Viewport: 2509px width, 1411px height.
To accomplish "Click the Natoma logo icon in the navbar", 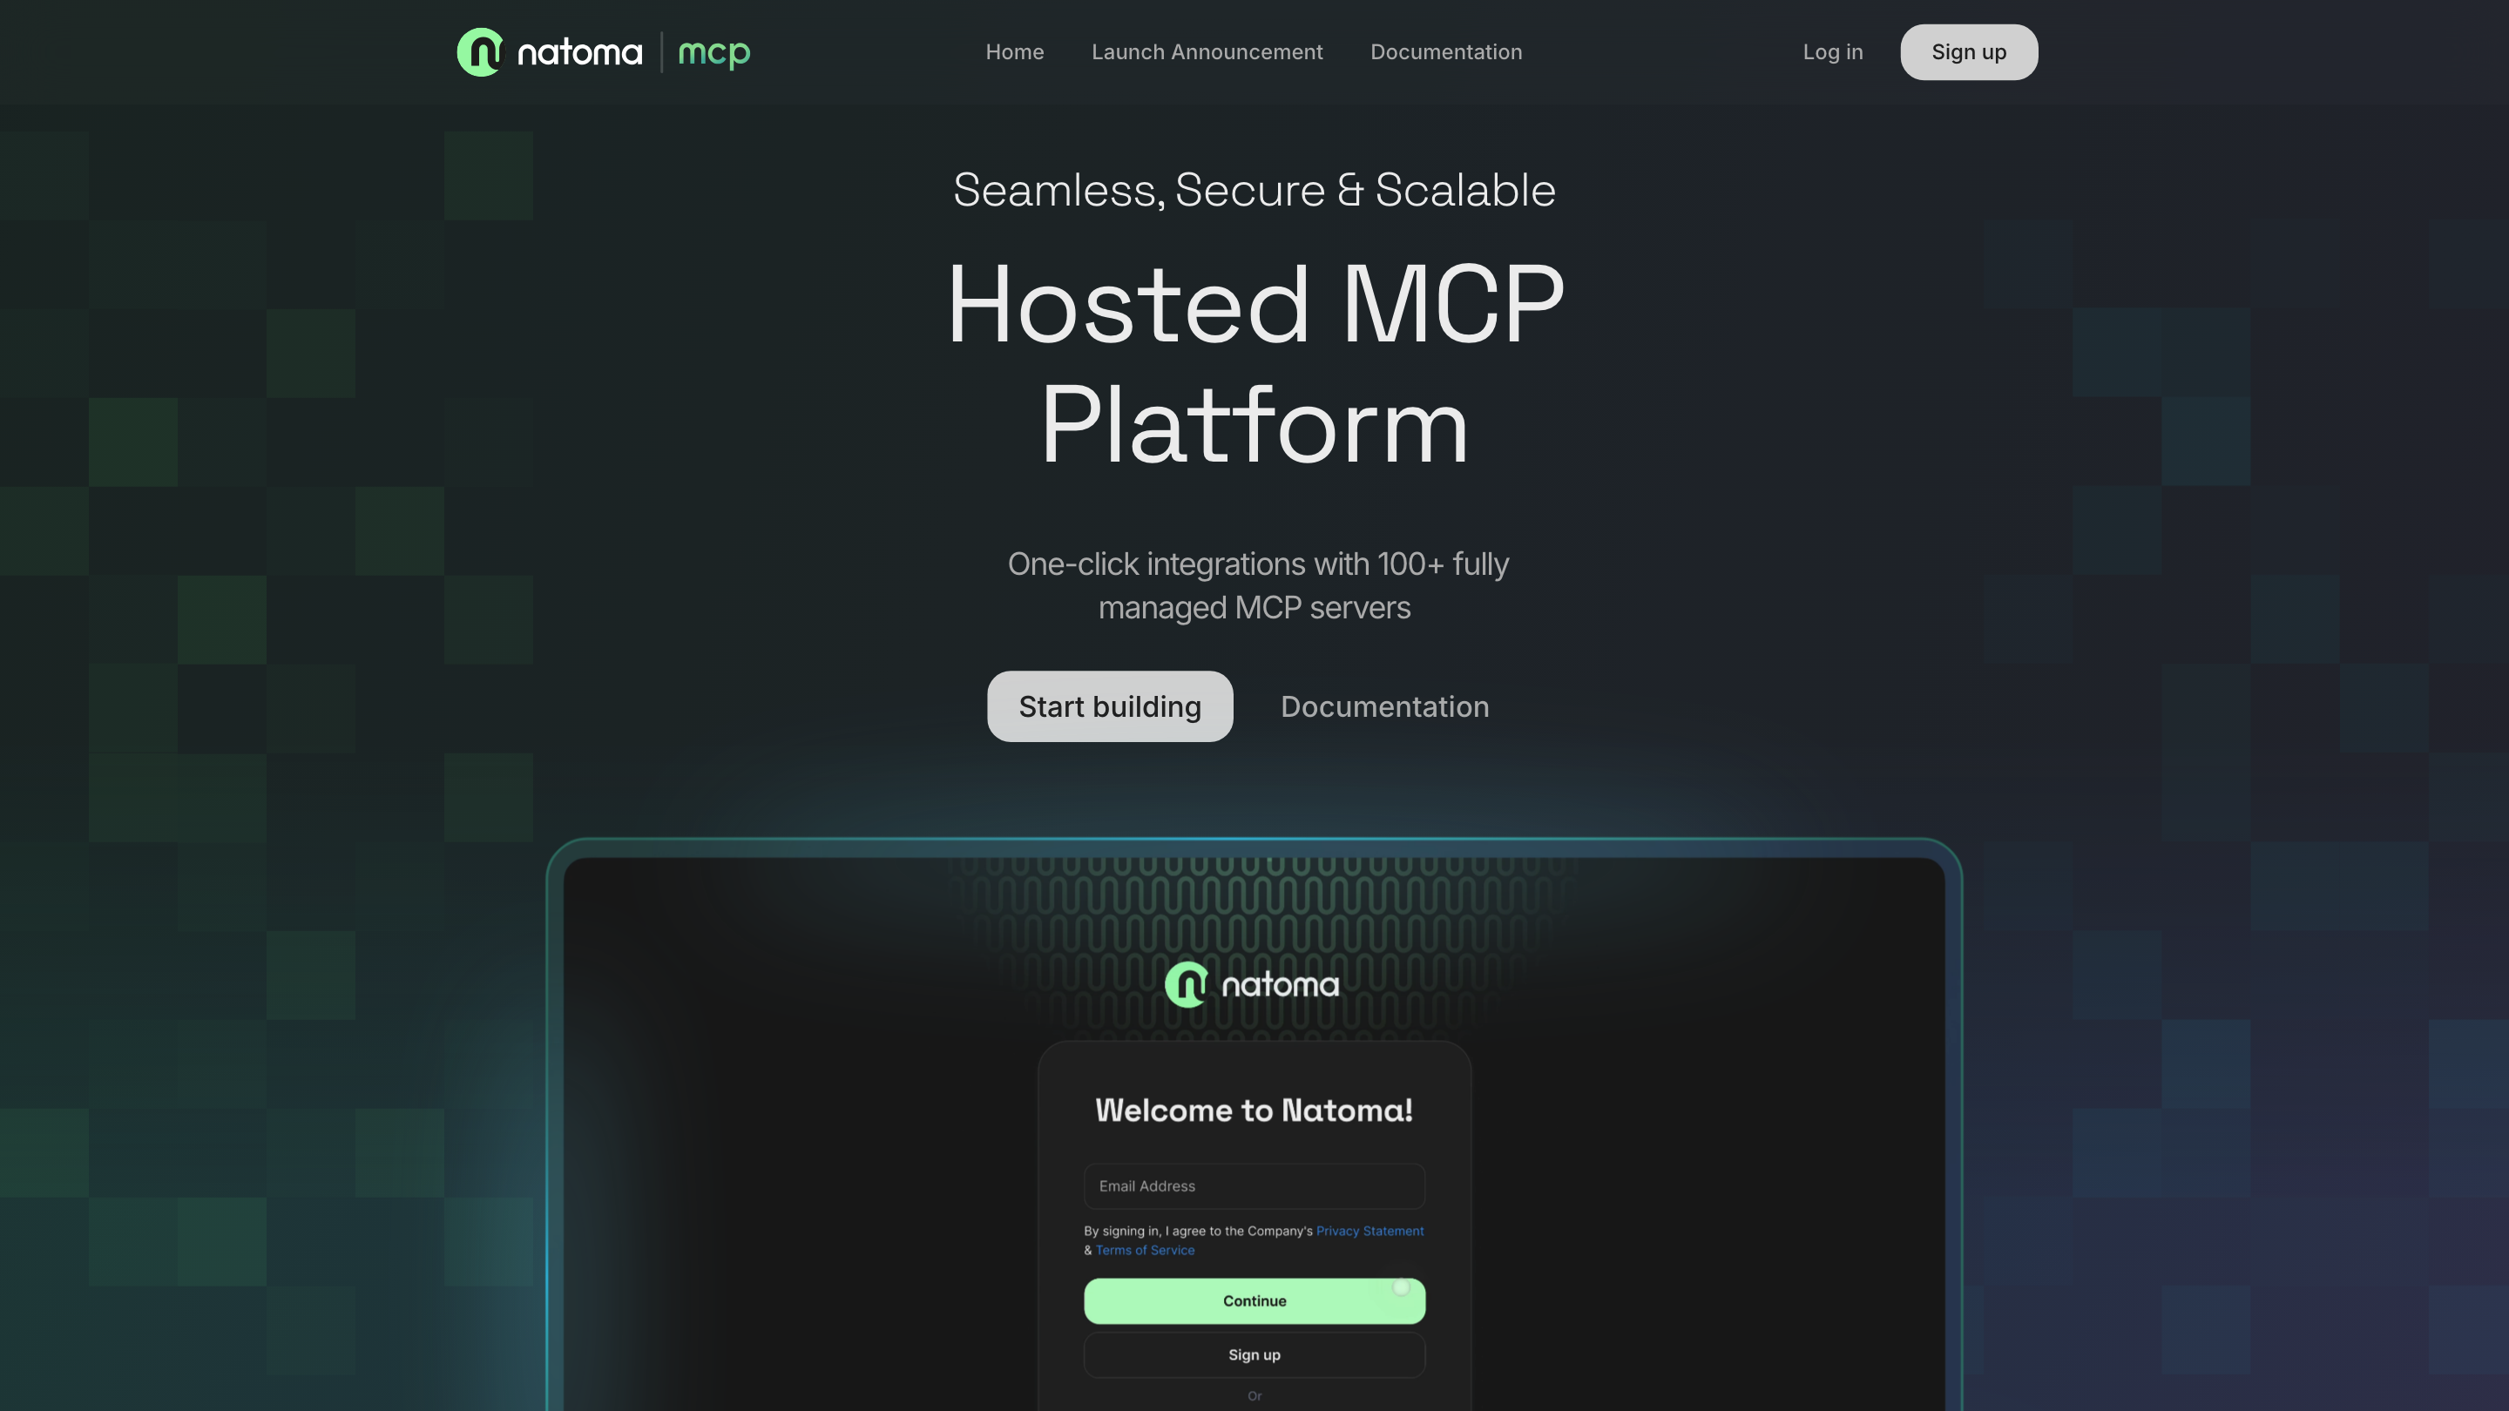I will pos(482,51).
